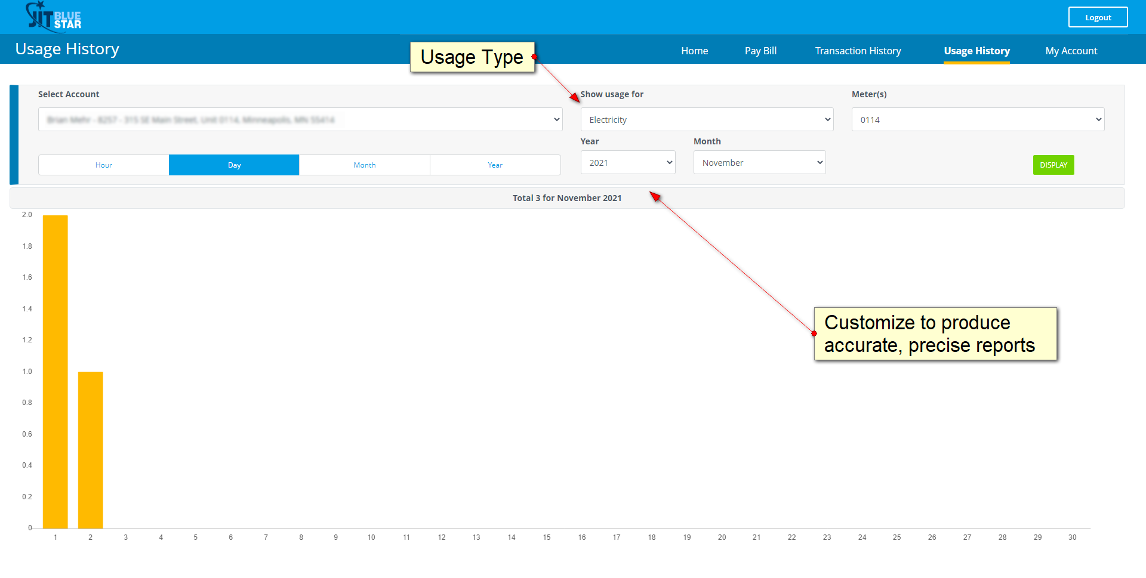Select the Usage History tab

point(976,51)
